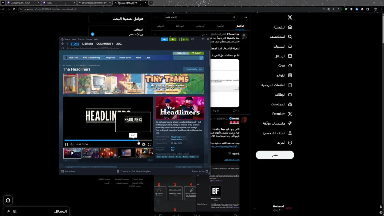Viewport: 384px width, 216px height.
Task: Open X Profile in sidebar
Action: [277, 133]
